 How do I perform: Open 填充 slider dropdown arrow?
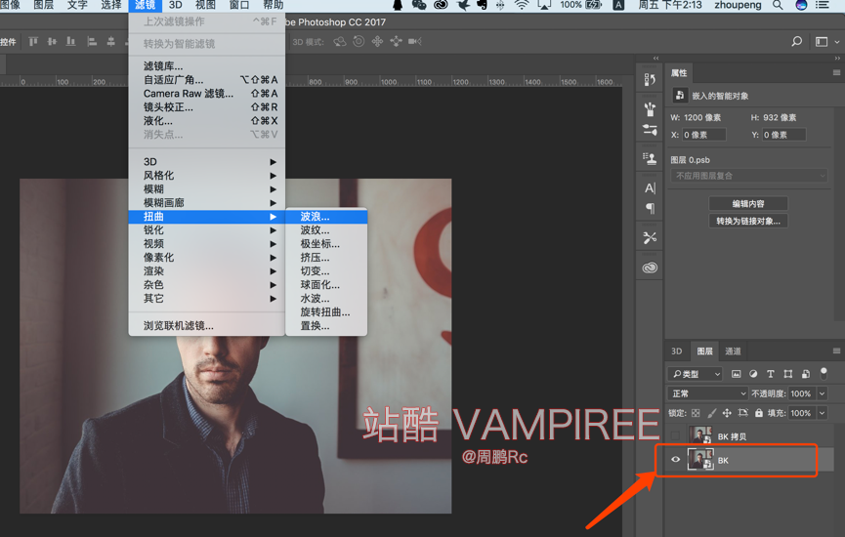coord(823,413)
